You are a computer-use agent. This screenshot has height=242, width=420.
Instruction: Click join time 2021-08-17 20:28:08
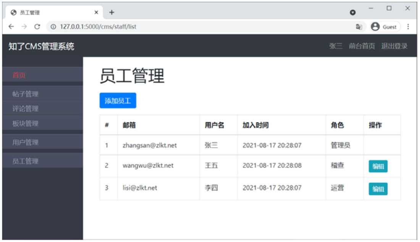tap(272, 165)
